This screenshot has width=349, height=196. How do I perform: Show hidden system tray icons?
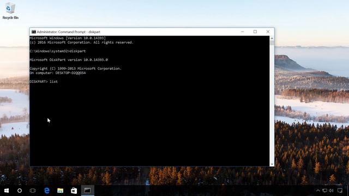(318, 191)
